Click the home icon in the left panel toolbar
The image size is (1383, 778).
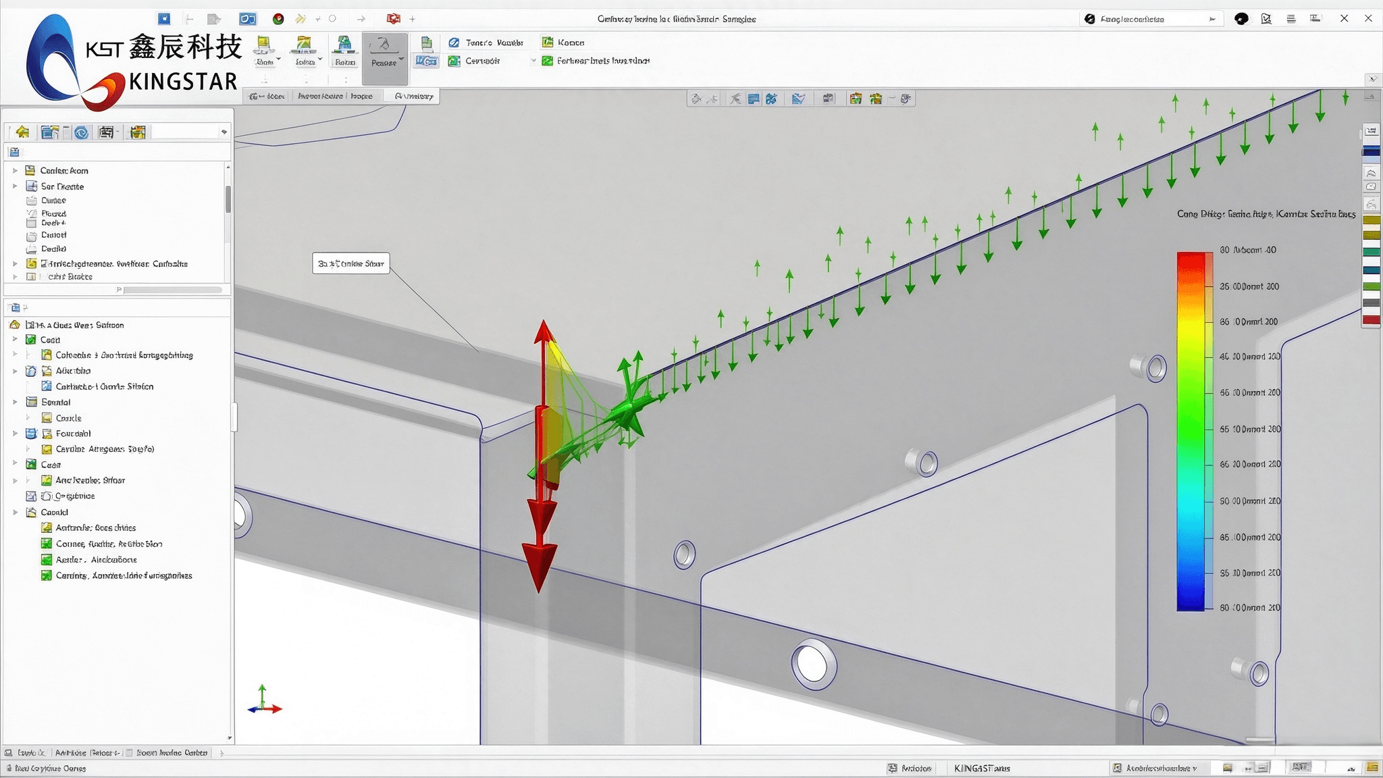23,132
